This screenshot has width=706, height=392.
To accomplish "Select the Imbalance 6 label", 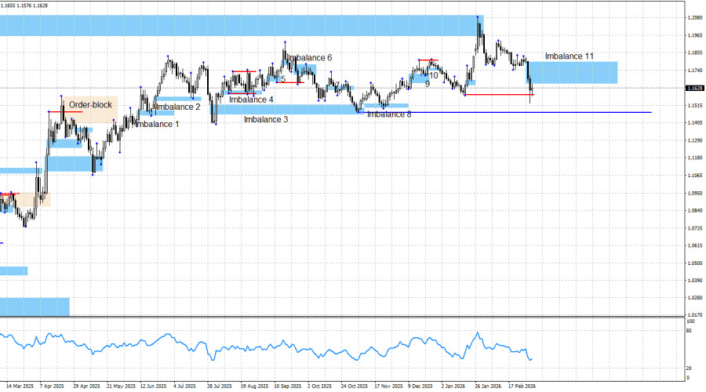I will point(309,57).
